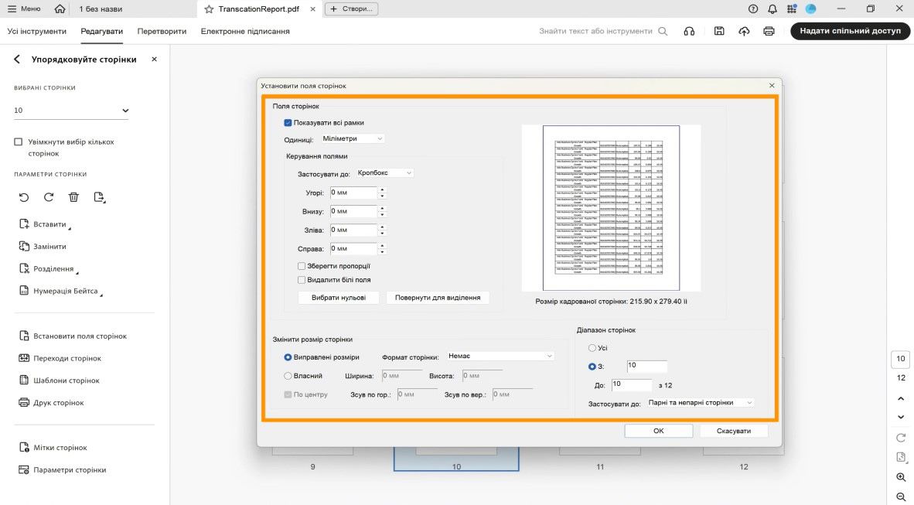Go to previous page up chevron
This screenshot has width=914, height=505.
coord(901,398)
